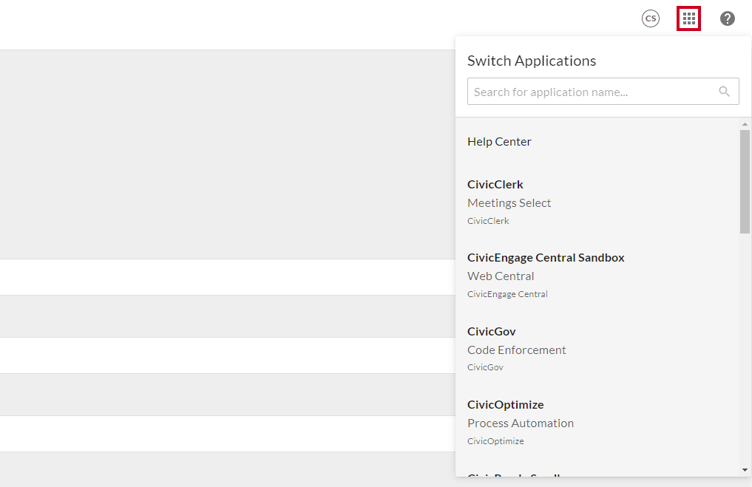Focus the Search for application name field

pos(603,92)
